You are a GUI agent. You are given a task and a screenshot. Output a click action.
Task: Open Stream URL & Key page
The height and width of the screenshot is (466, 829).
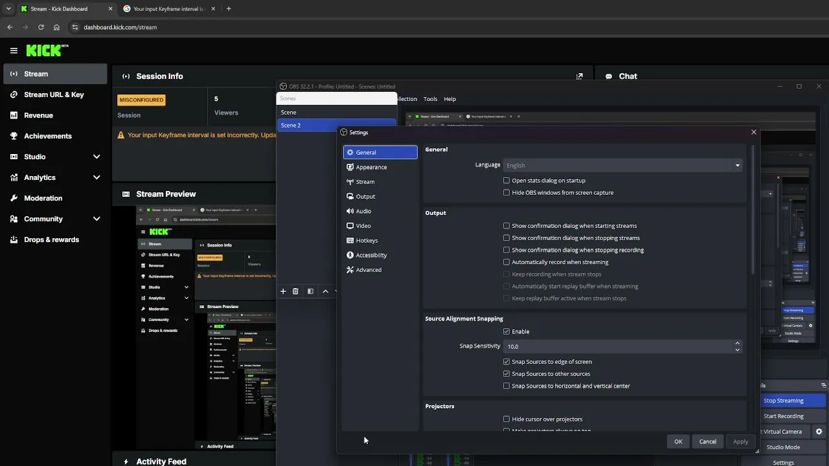55,94
